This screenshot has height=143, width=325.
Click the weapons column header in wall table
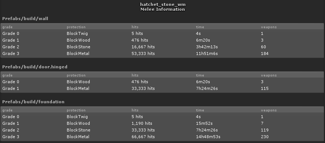pos(269,27)
